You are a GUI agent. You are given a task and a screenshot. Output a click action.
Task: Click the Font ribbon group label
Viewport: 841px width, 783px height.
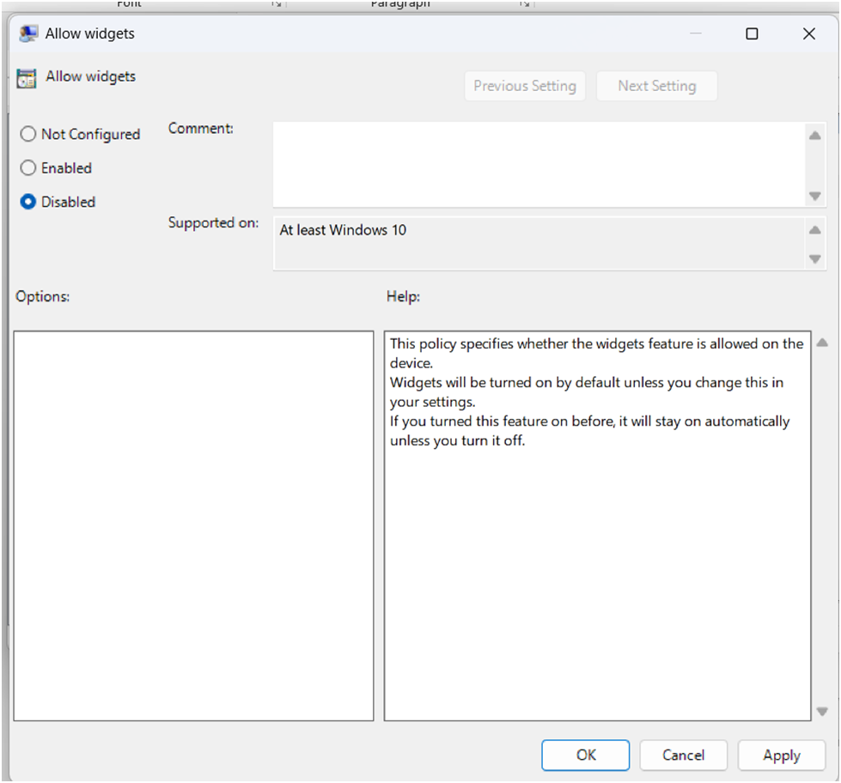click(129, 3)
